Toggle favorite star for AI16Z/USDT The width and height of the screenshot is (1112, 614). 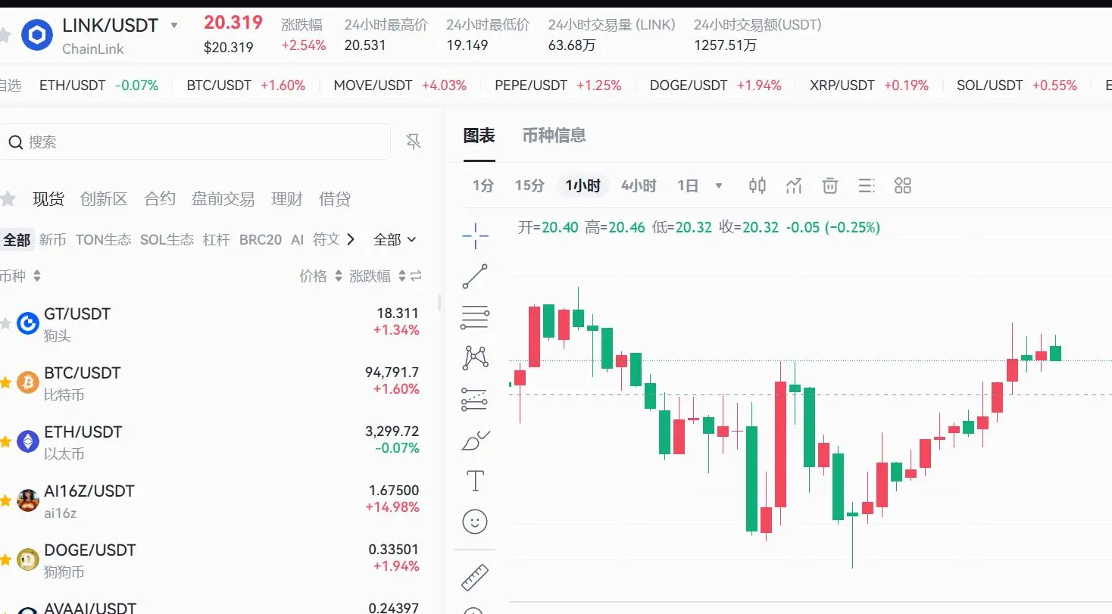pyautogui.click(x=6, y=501)
